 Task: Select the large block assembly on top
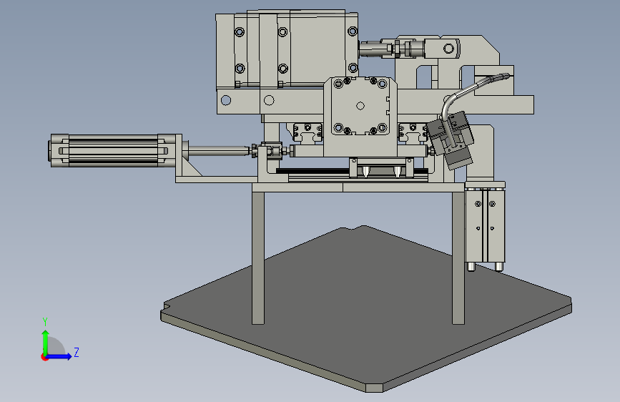click(287, 49)
